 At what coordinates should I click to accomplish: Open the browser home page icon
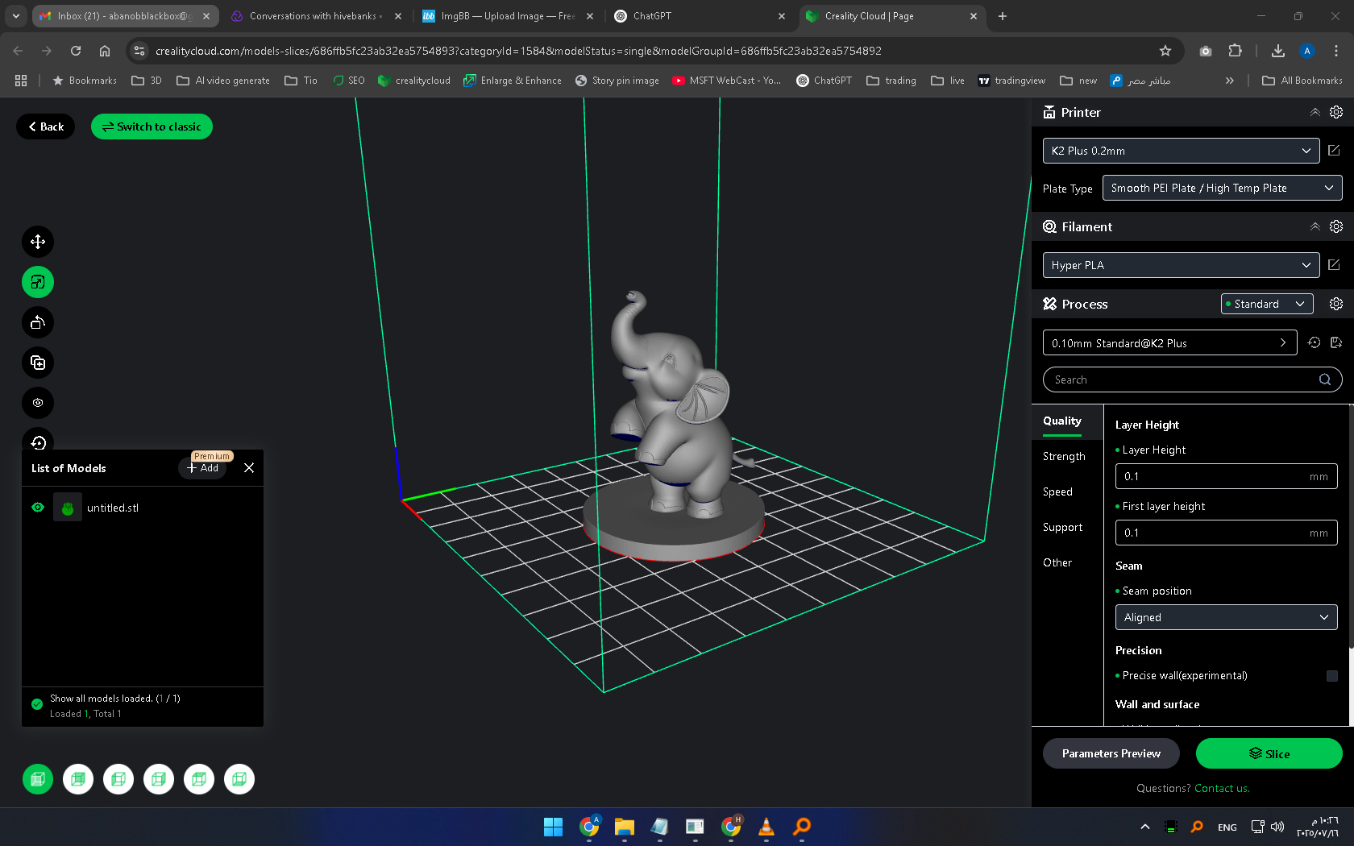[105, 51]
